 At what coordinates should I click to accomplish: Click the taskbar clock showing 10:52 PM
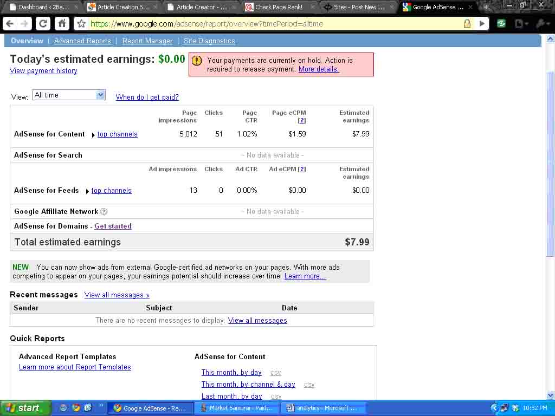(535, 408)
